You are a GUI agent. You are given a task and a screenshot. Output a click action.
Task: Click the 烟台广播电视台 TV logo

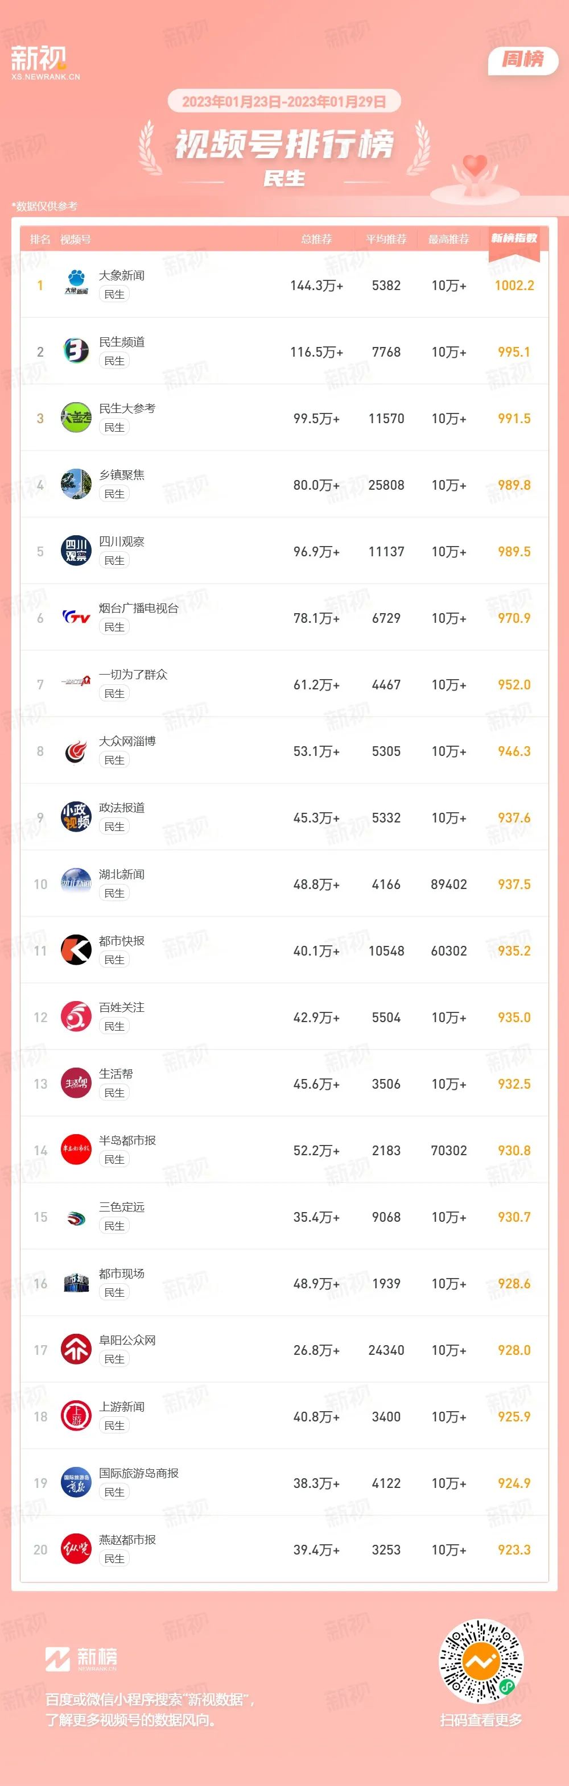(76, 618)
